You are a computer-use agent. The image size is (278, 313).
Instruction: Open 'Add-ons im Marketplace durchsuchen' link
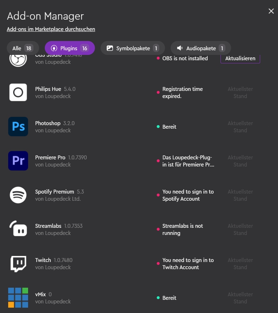(51, 29)
